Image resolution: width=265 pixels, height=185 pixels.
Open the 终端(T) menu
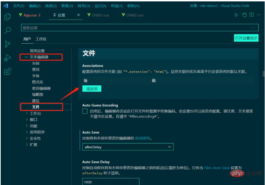[x=117, y=6]
